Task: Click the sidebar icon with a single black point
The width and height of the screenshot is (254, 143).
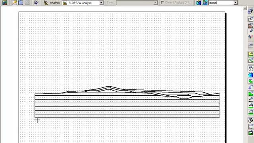Action: tap(250, 31)
